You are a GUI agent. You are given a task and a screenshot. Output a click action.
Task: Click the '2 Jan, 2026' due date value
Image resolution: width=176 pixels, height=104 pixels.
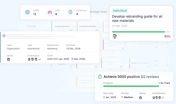(110, 97)
